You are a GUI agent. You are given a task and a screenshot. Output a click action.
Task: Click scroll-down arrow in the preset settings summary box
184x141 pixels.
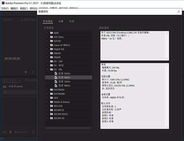[x=167, y=127]
